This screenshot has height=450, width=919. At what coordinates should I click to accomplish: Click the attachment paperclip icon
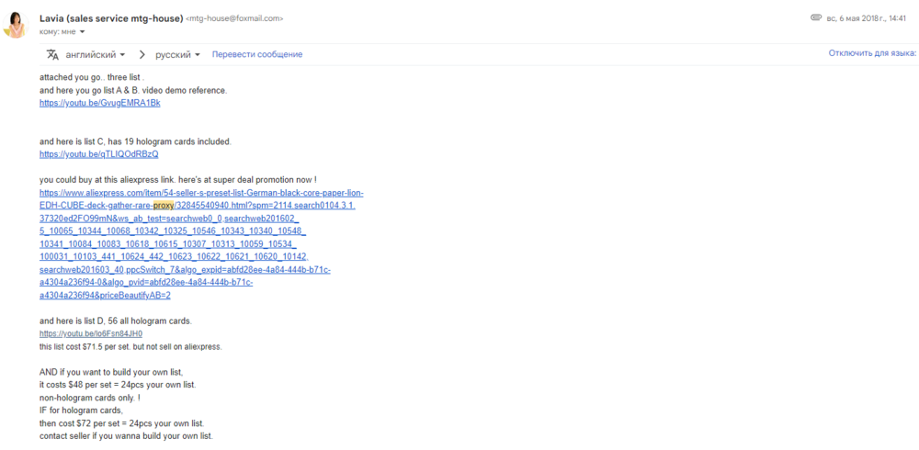(815, 17)
